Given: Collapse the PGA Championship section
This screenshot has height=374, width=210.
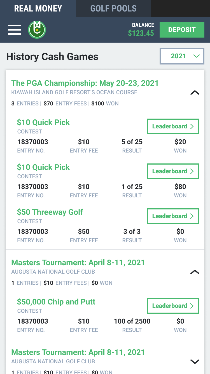Looking at the screenshot, I should (195, 93).
